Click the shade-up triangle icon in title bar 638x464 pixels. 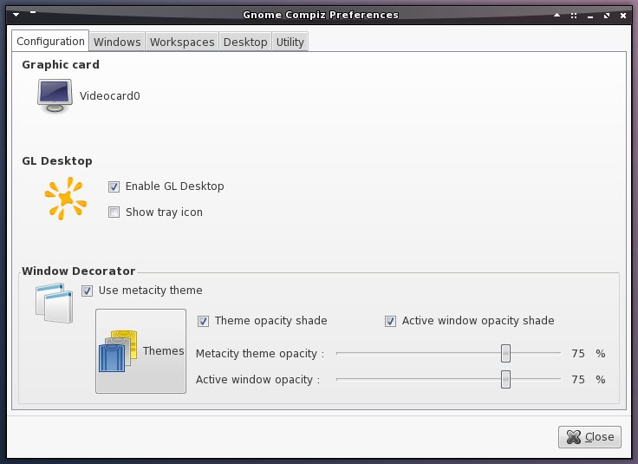tap(557, 15)
